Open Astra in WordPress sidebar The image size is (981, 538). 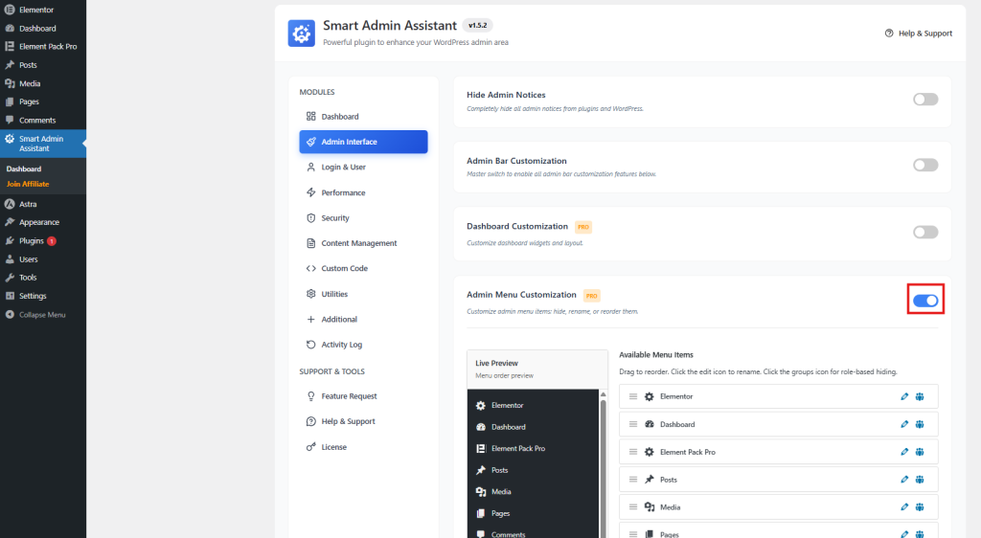tap(43, 204)
